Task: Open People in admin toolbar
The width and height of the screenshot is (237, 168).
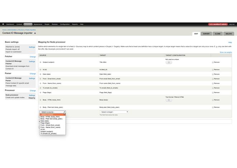Action: 47,24
